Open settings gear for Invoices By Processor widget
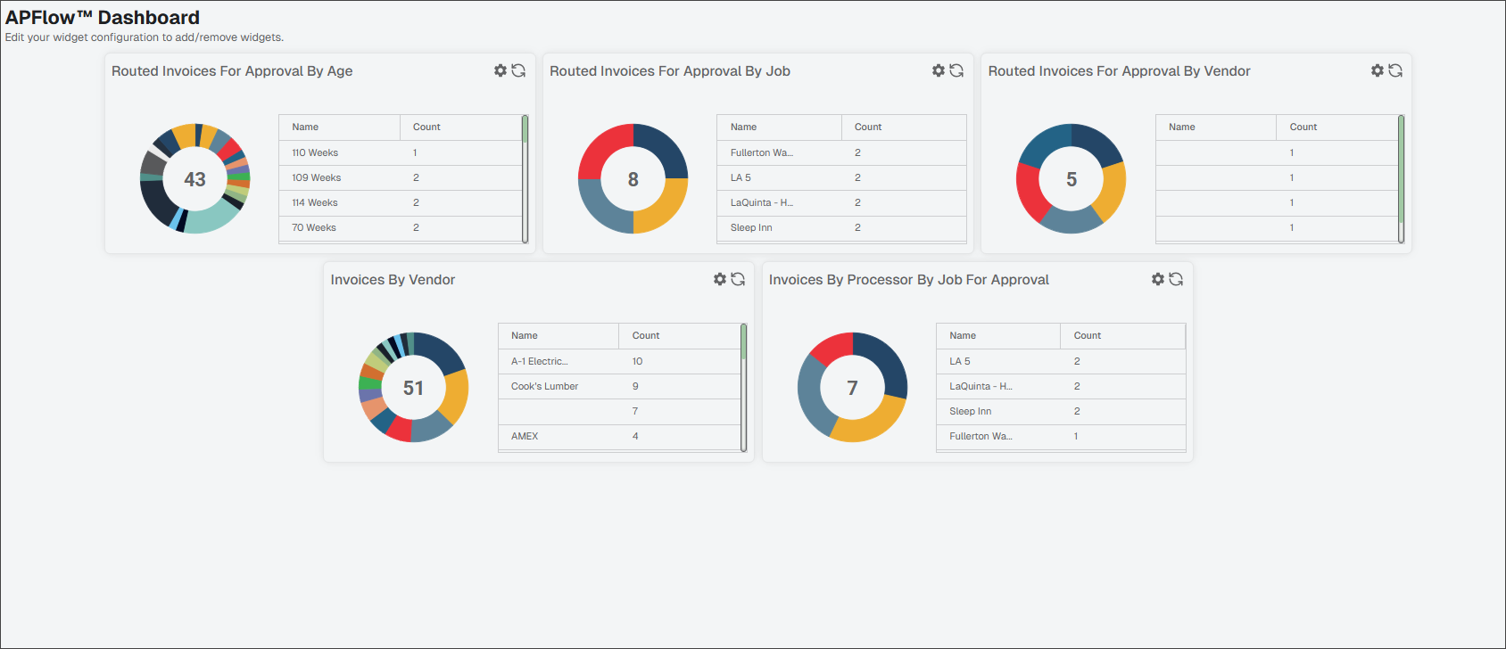Viewport: 1506px width, 649px height. click(1158, 279)
